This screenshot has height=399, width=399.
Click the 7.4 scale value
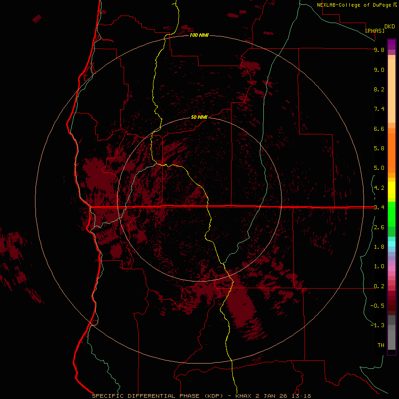(379, 109)
